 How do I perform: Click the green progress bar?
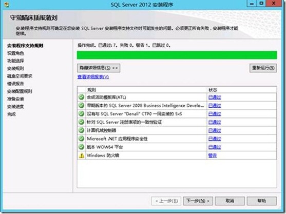(x=177, y=55)
